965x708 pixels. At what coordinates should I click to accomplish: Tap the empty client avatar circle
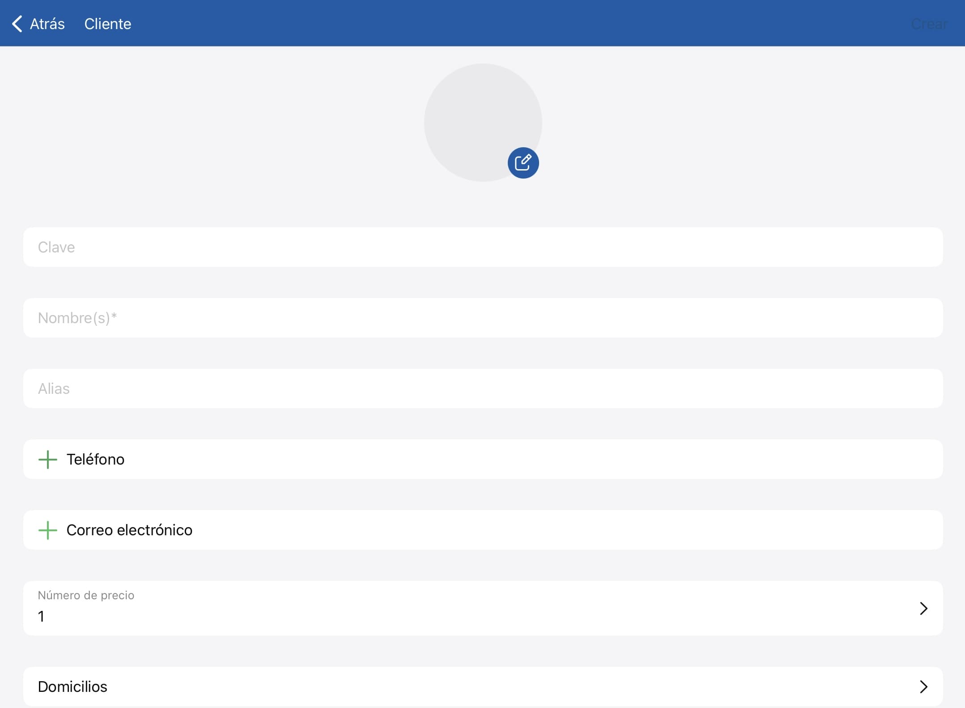(483, 122)
